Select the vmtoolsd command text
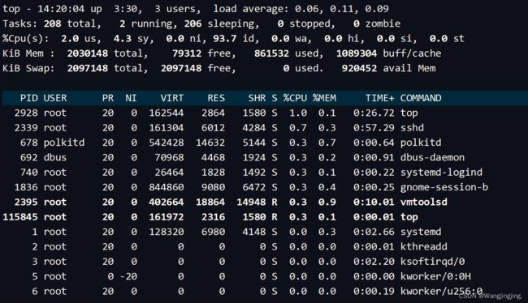This screenshot has width=528, height=303. pyautogui.click(x=423, y=202)
